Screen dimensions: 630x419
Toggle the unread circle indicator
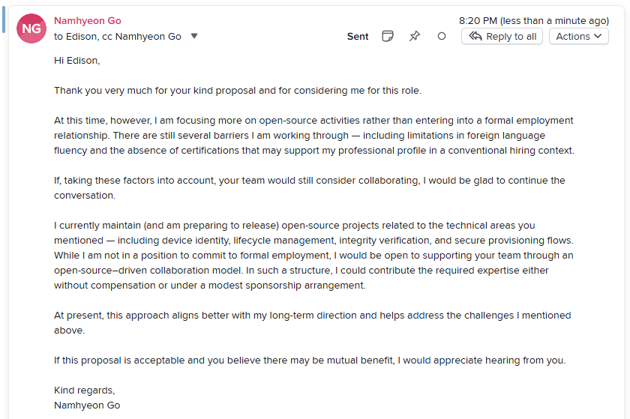pos(442,36)
